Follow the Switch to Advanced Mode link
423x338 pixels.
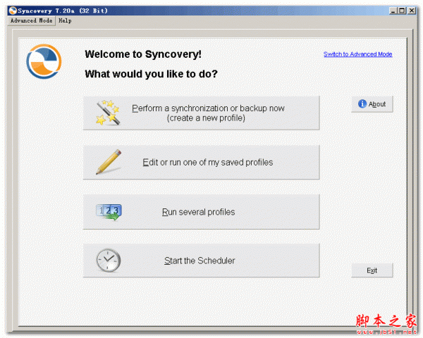point(357,54)
